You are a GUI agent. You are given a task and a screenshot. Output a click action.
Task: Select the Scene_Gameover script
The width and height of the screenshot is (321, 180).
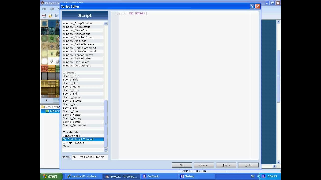tap(83, 125)
